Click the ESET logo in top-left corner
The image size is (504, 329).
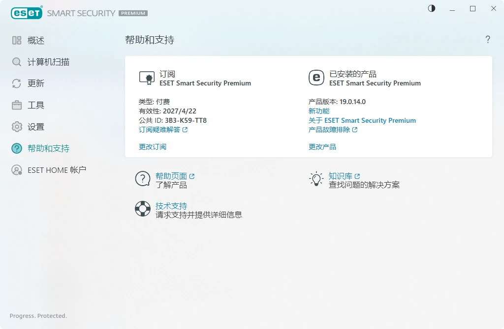coord(27,13)
